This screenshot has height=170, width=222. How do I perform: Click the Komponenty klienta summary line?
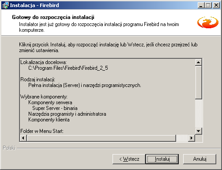point(49,120)
